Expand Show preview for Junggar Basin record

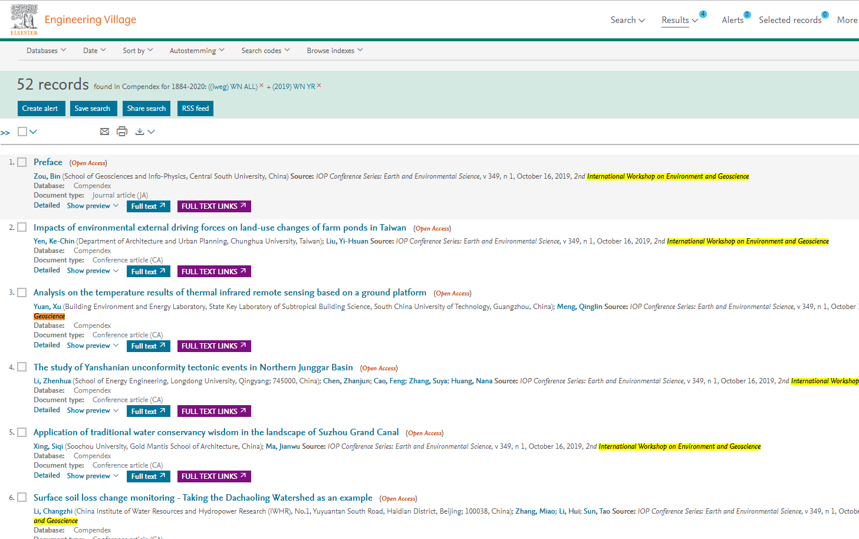(93, 410)
